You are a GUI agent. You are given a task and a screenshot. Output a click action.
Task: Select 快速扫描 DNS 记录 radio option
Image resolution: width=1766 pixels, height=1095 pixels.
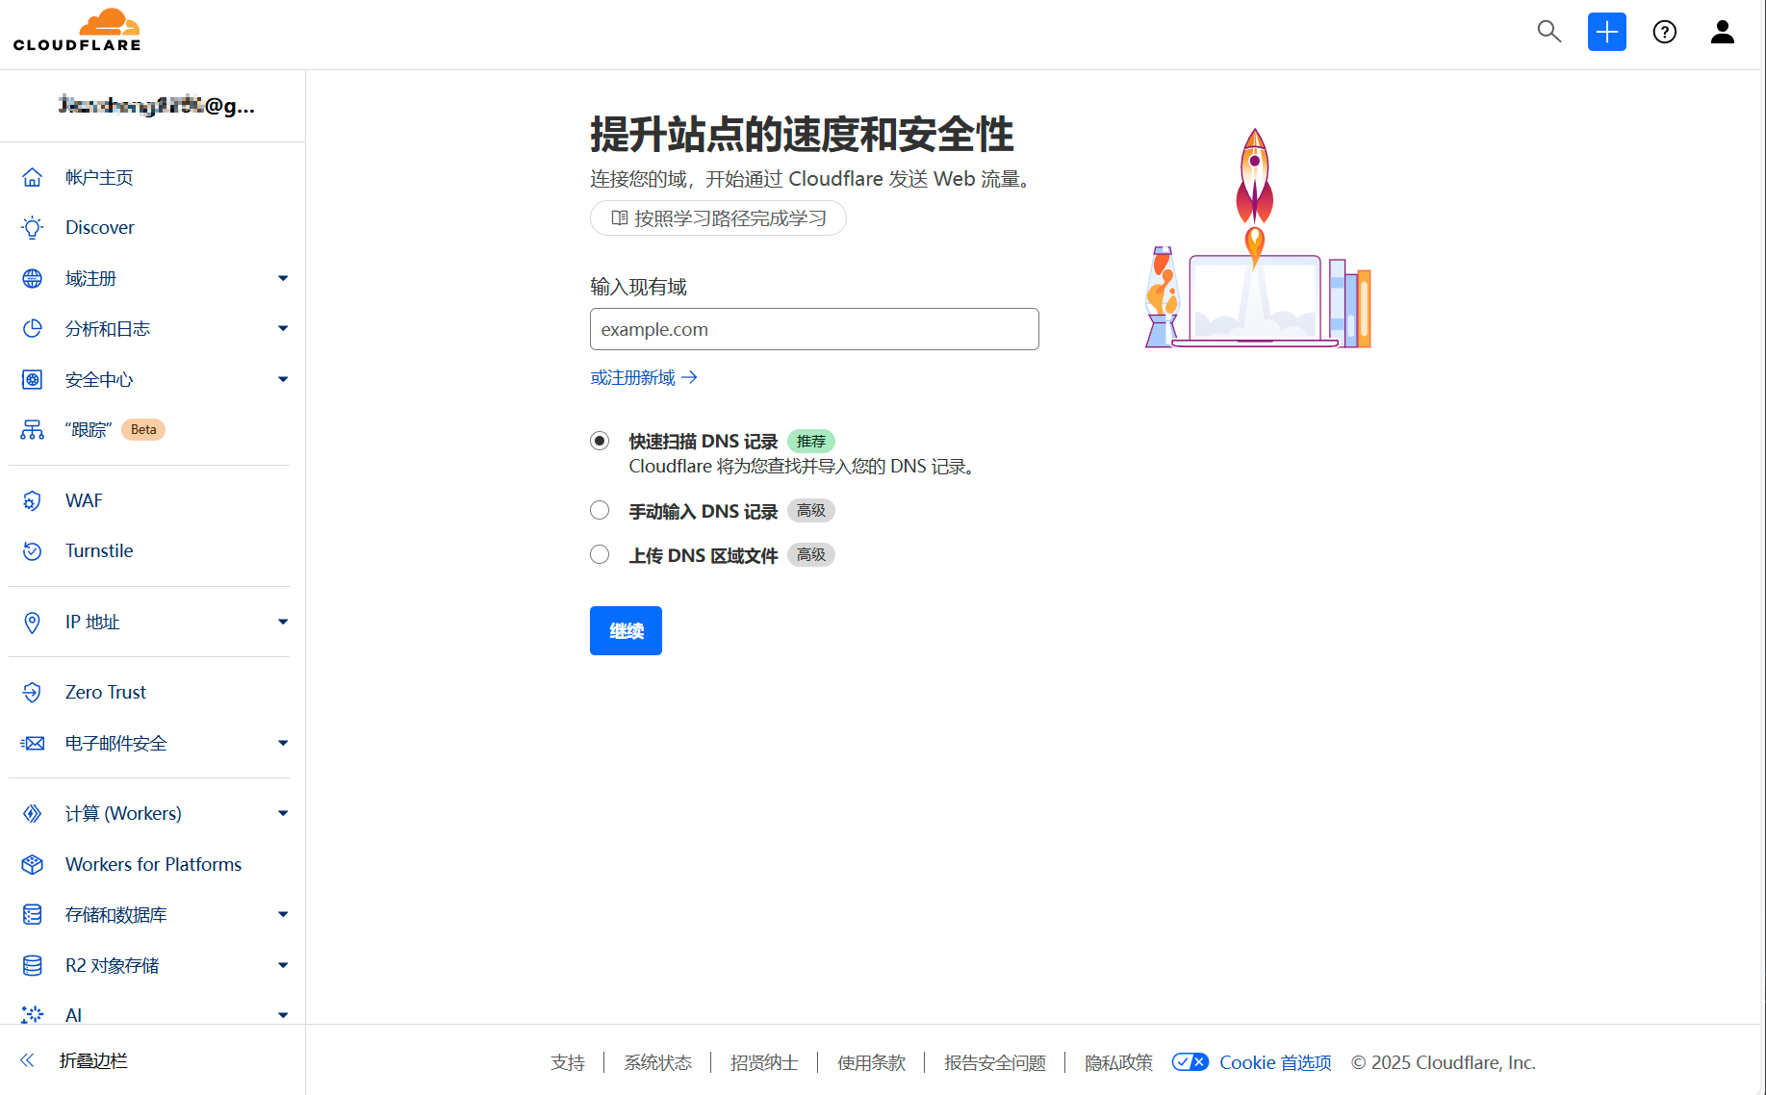point(600,441)
